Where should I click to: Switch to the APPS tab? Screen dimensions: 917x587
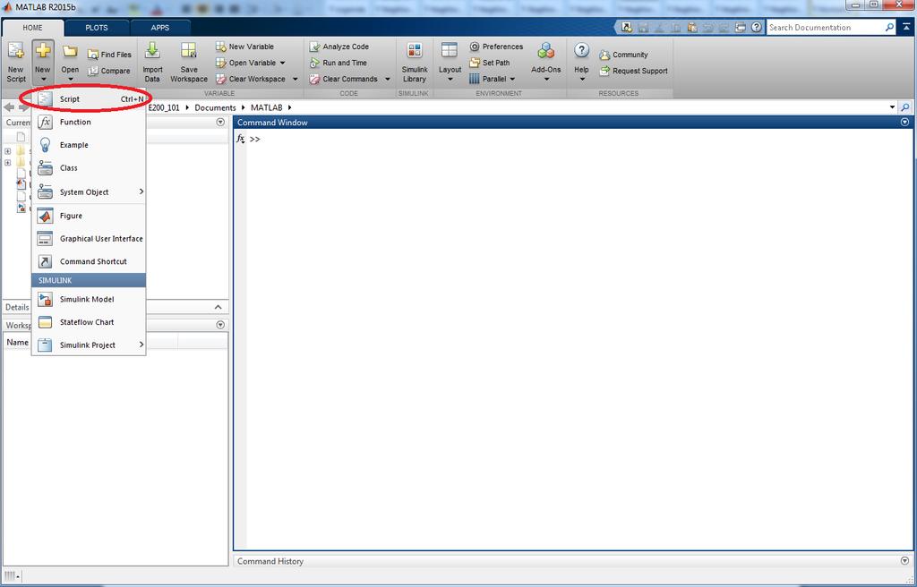159,28
